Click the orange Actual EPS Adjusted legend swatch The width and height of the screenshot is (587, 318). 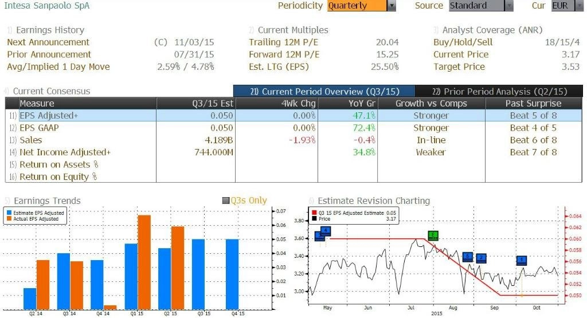click(x=9, y=219)
